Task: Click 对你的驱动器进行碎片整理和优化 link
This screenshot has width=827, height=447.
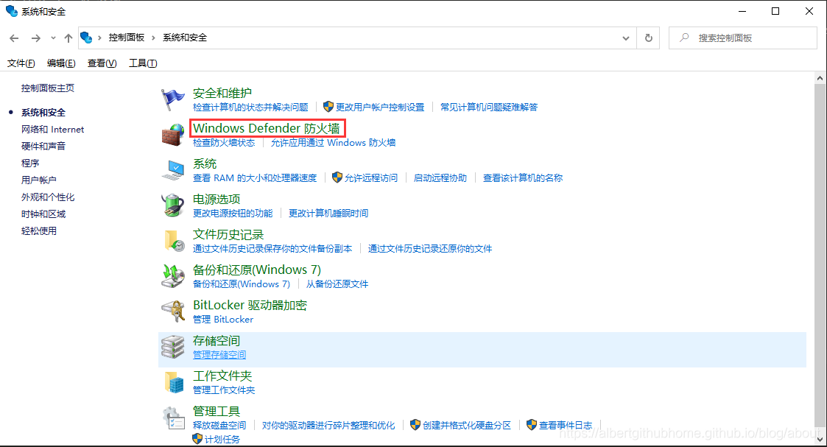Action: (328, 425)
